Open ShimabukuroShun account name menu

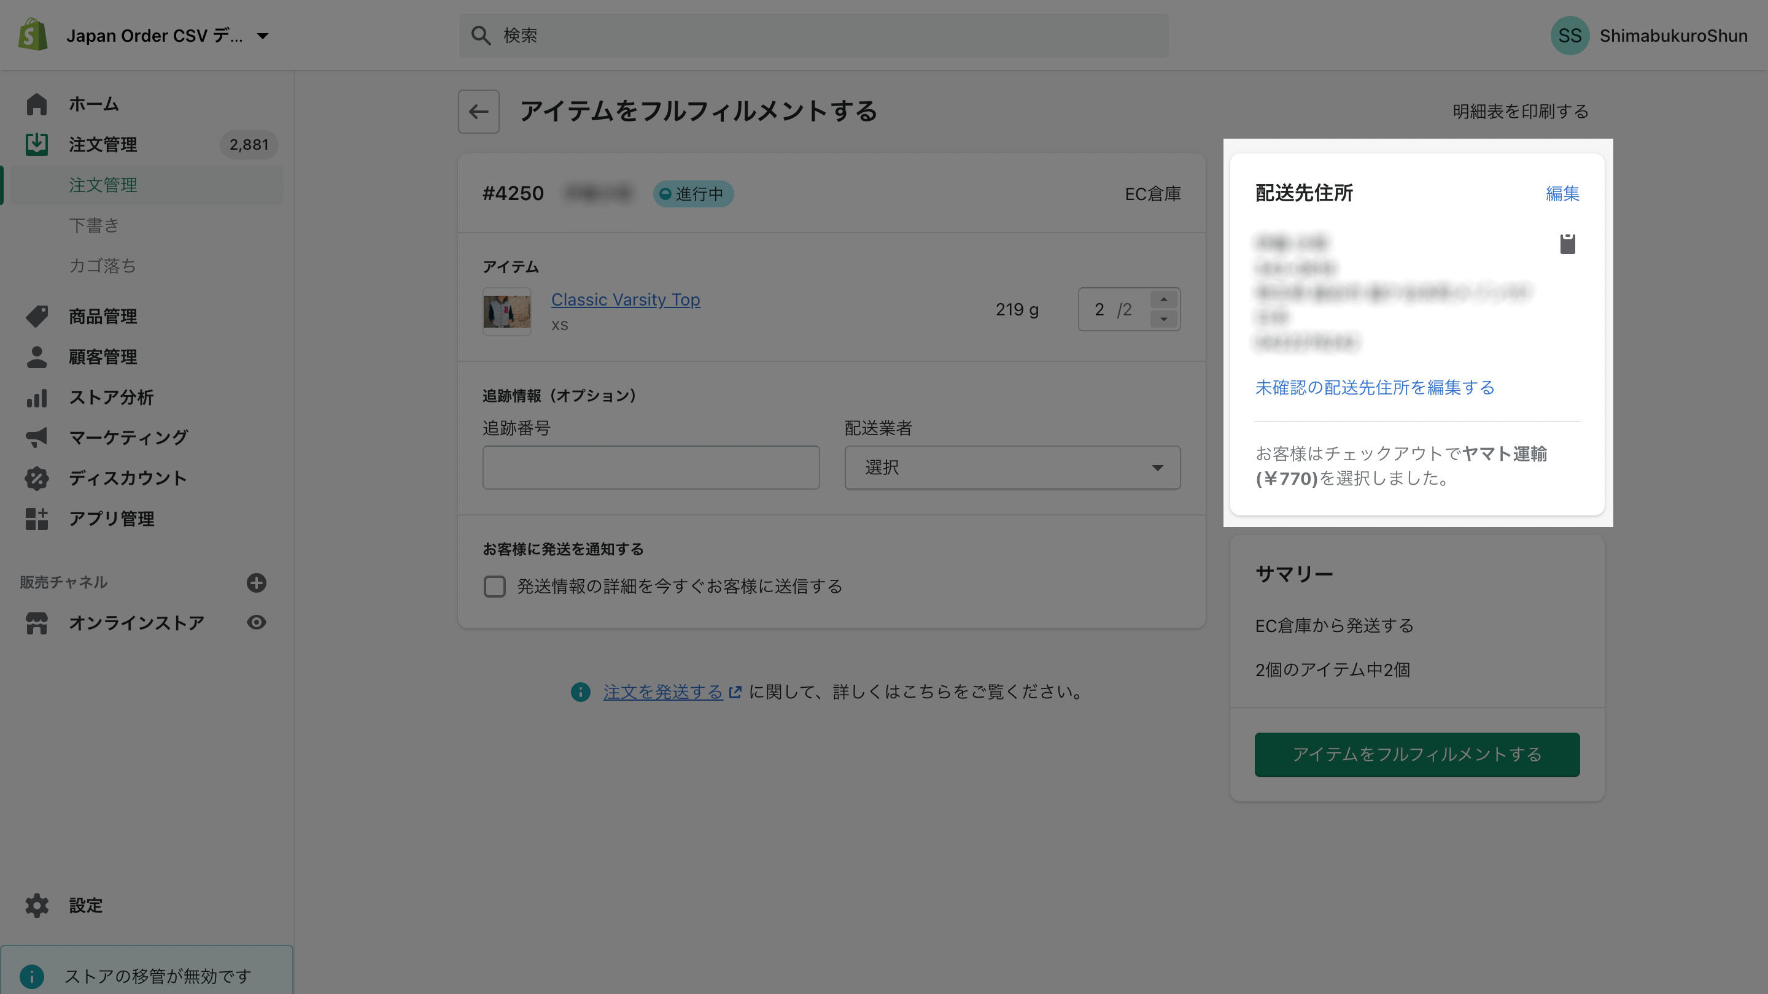[x=1673, y=36]
